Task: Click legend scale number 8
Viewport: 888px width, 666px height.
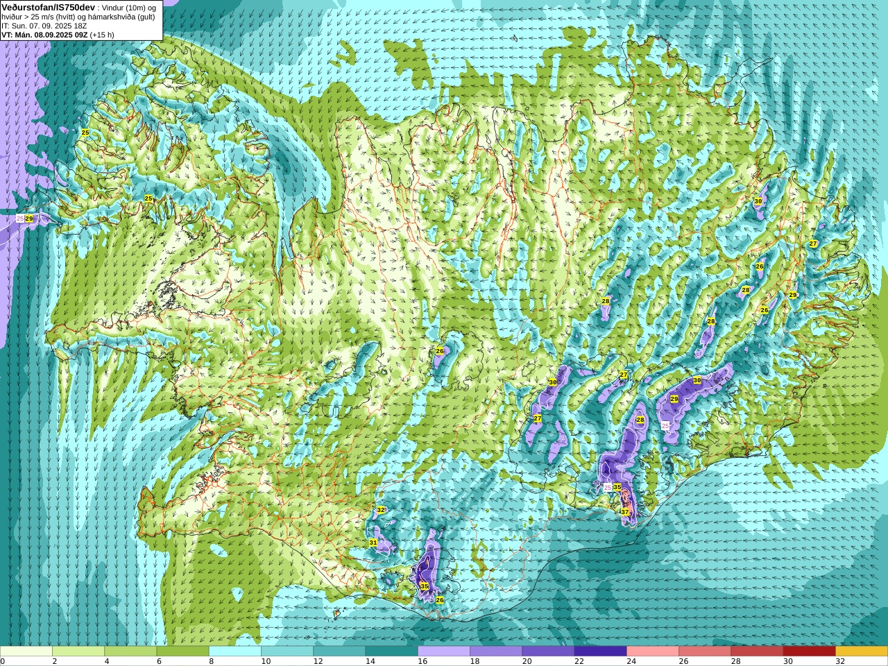Action: click(211, 661)
